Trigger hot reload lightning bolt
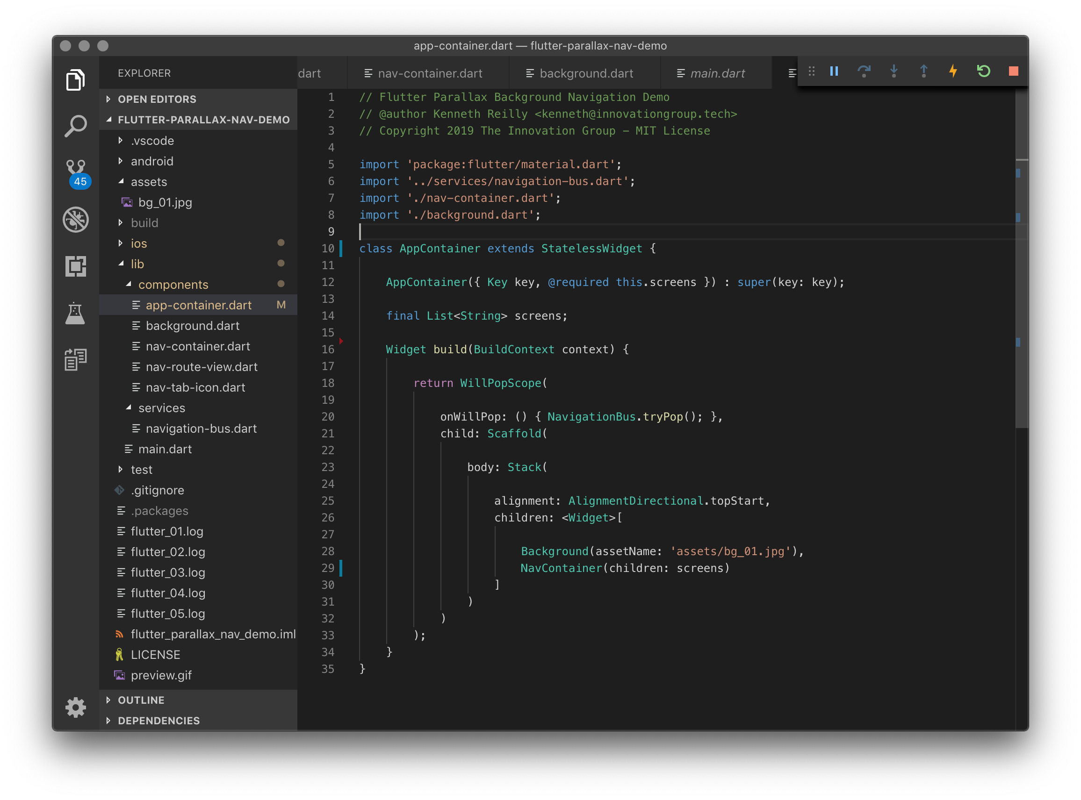 (952, 71)
